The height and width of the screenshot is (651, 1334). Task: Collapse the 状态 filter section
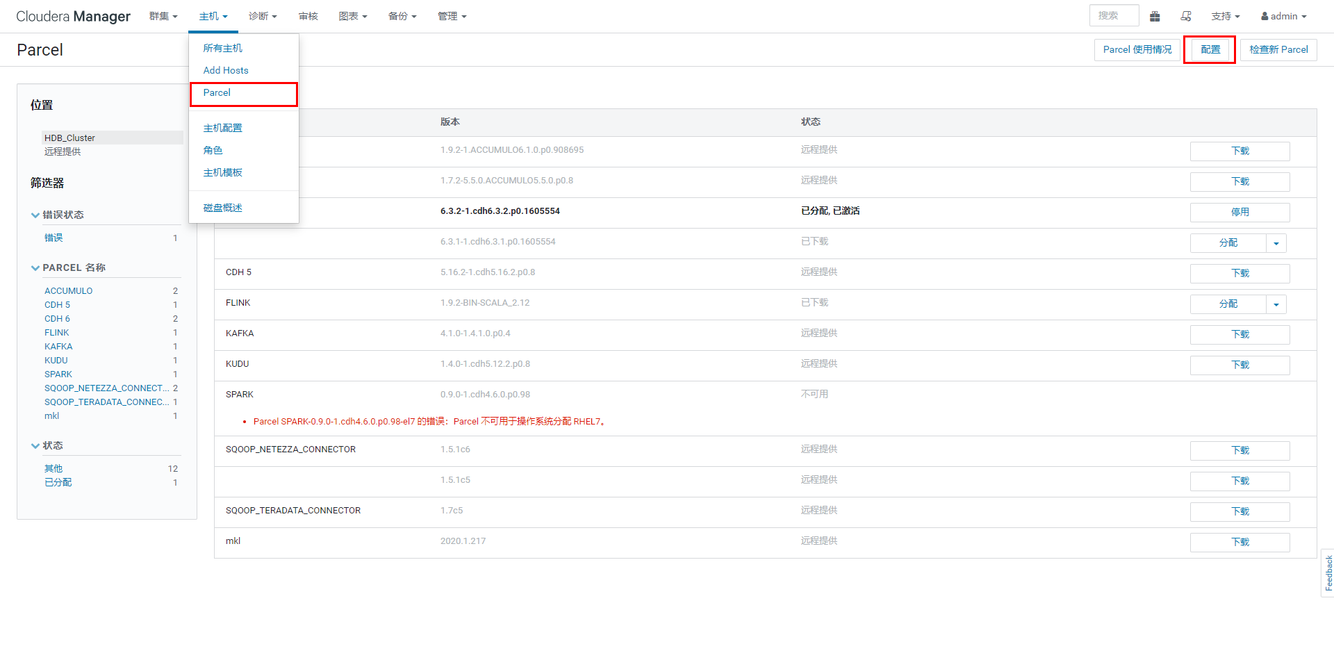click(x=35, y=445)
